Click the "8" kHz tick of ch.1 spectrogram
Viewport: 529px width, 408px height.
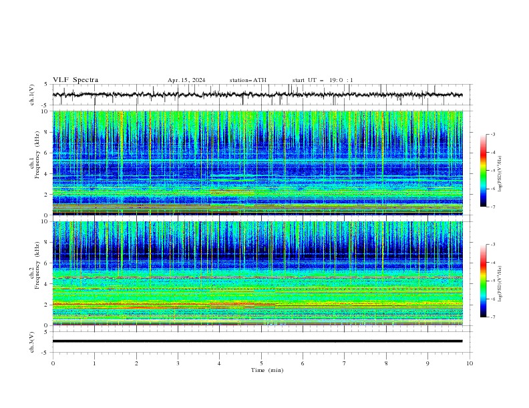point(47,132)
